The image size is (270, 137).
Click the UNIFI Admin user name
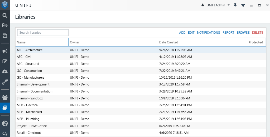pos(216,5)
